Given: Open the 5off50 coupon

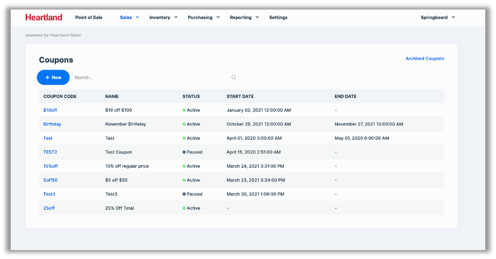Looking at the screenshot, I should click(x=50, y=180).
